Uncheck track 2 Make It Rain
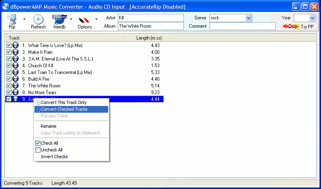321x189 pixels. (9, 52)
